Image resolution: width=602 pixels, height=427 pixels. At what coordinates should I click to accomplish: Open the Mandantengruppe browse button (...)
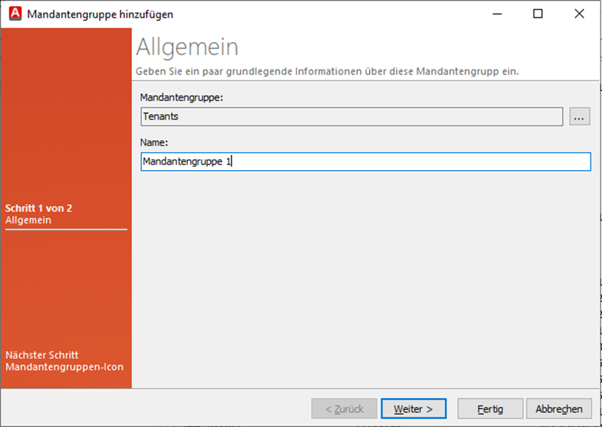(579, 116)
